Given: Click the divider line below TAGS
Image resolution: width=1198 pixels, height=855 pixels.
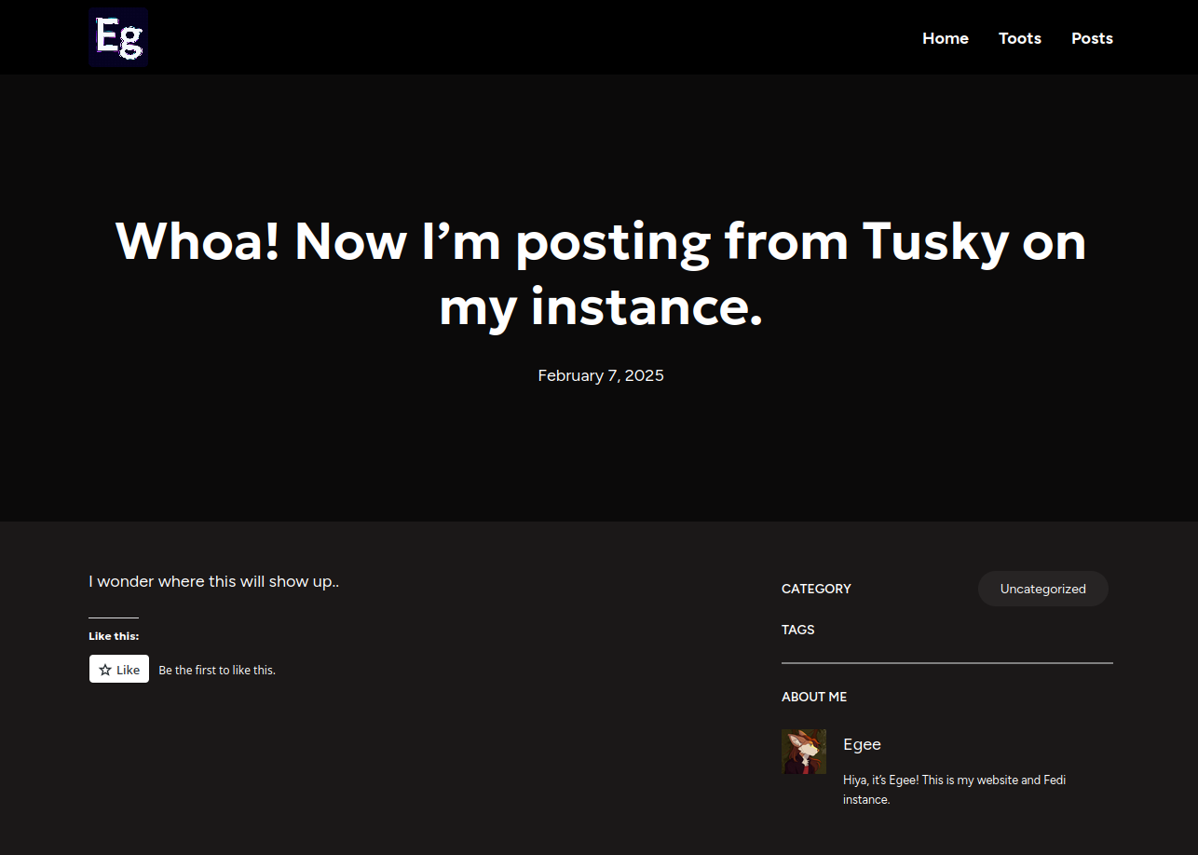Looking at the screenshot, I should pos(946,663).
